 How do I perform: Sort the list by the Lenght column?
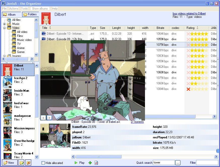(x=118, y=28)
